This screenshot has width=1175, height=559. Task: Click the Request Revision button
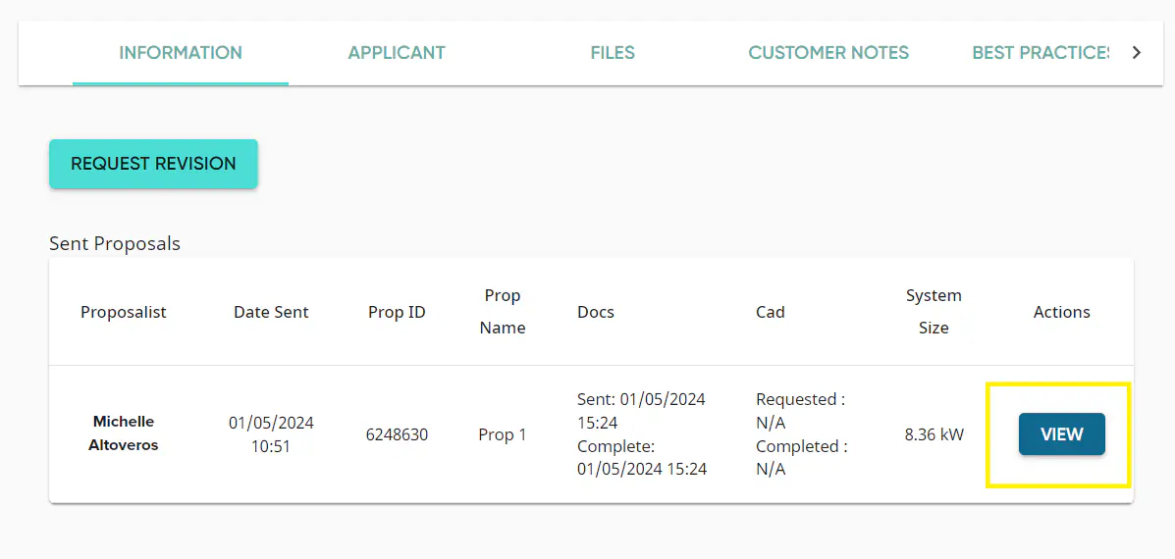coord(153,163)
